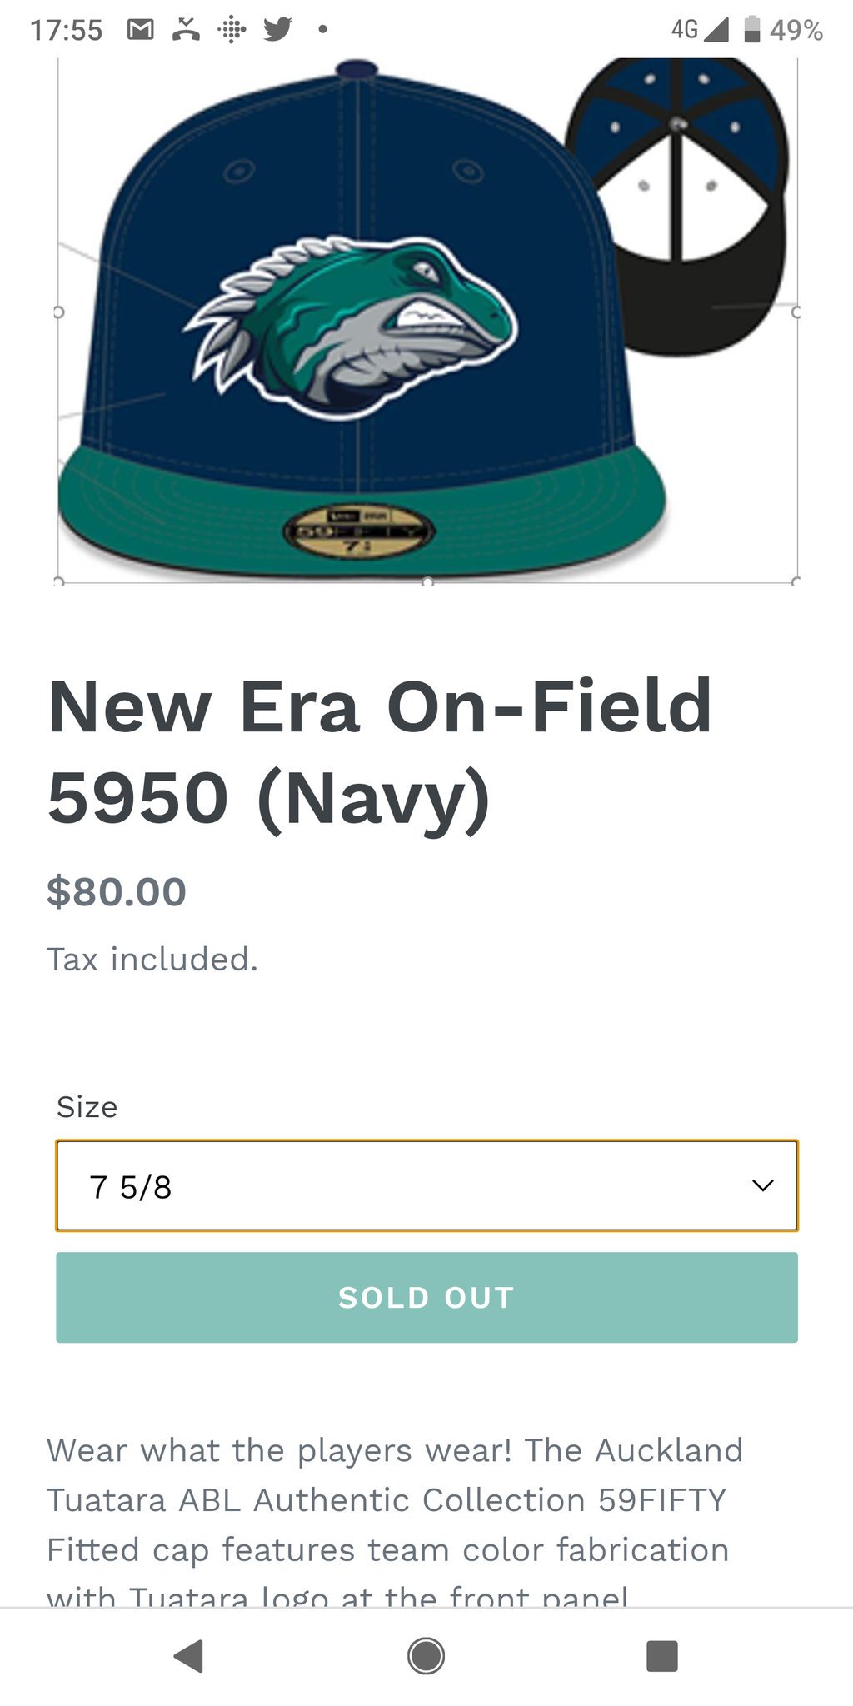Tap the recent apps square button
This screenshot has width=853, height=1706.
click(662, 1656)
